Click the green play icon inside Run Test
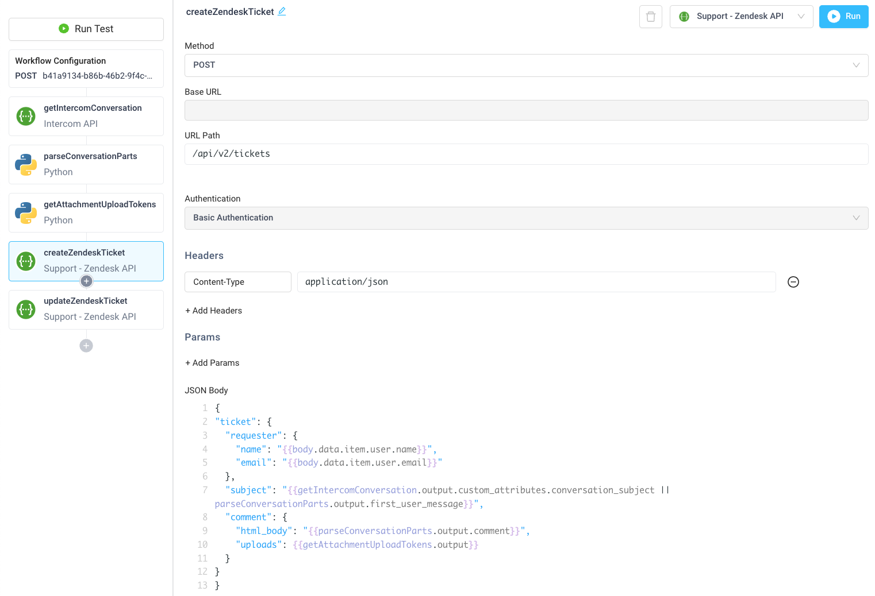 click(63, 29)
